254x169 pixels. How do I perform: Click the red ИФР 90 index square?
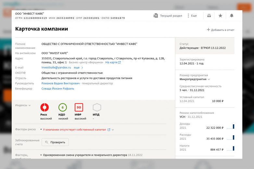(79, 107)
